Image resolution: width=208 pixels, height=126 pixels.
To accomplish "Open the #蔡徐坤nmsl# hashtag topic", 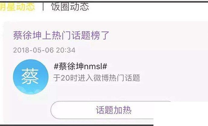I will (x=80, y=66).
